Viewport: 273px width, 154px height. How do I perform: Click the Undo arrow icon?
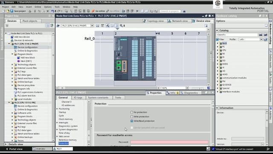point(52,11)
